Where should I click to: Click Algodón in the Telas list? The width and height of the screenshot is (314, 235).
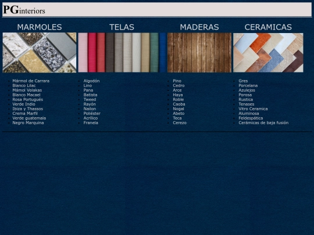pyautogui.click(x=91, y=81)
